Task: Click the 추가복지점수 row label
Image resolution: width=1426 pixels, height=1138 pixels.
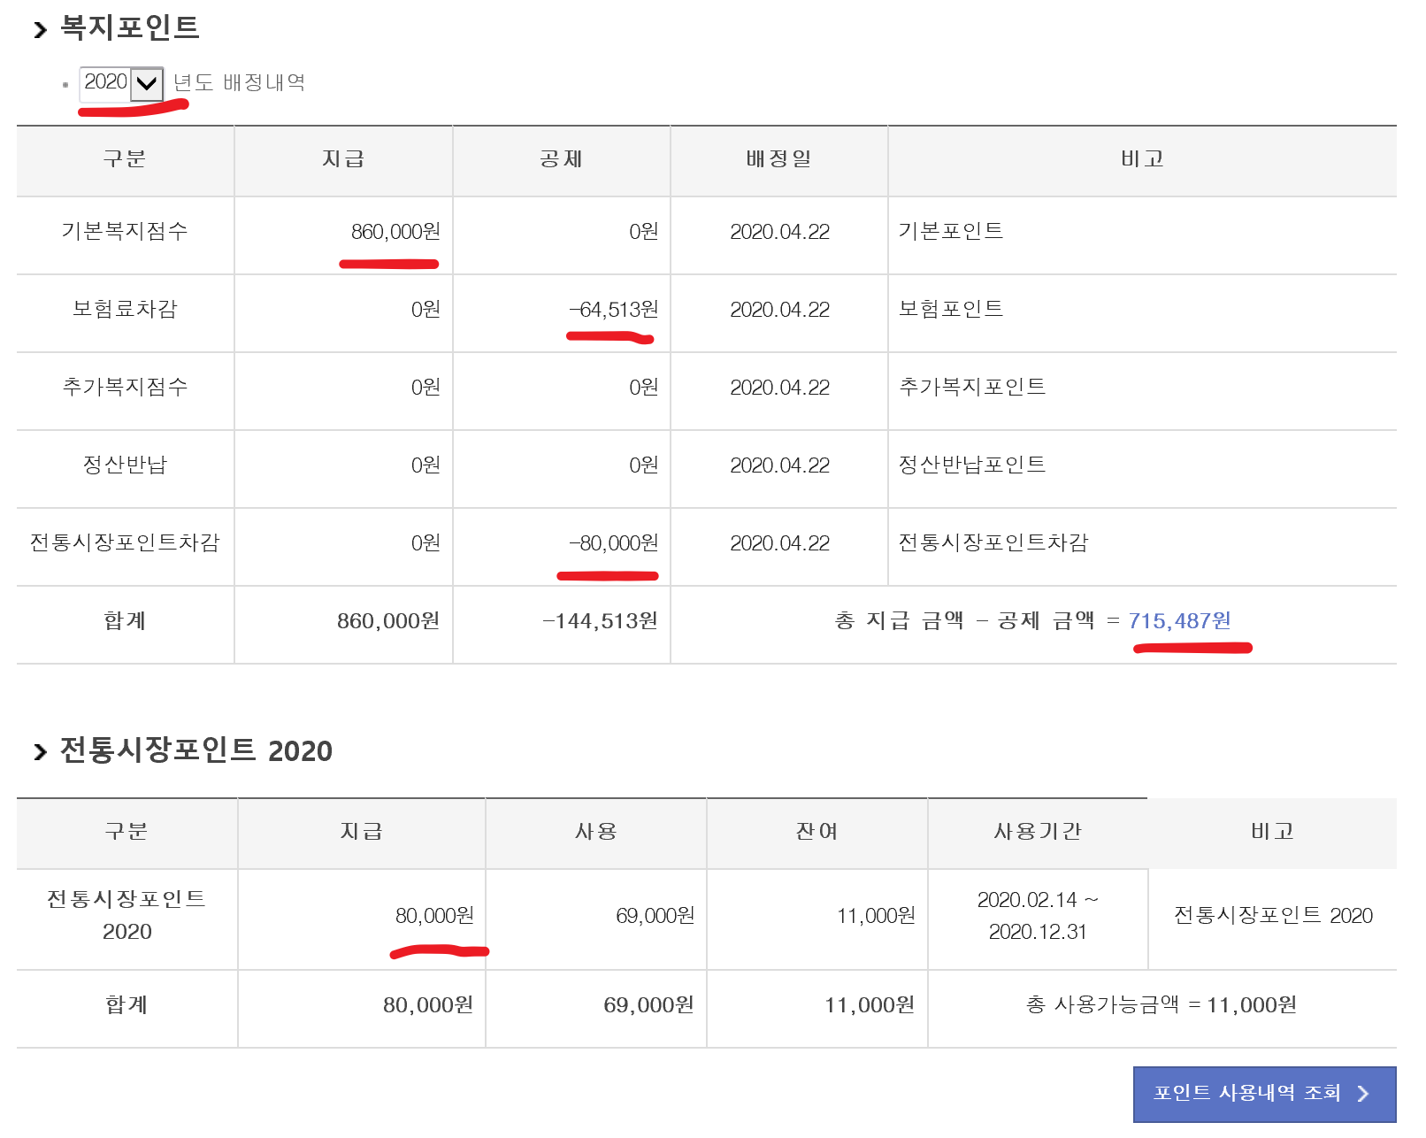Action: (125, 387)
